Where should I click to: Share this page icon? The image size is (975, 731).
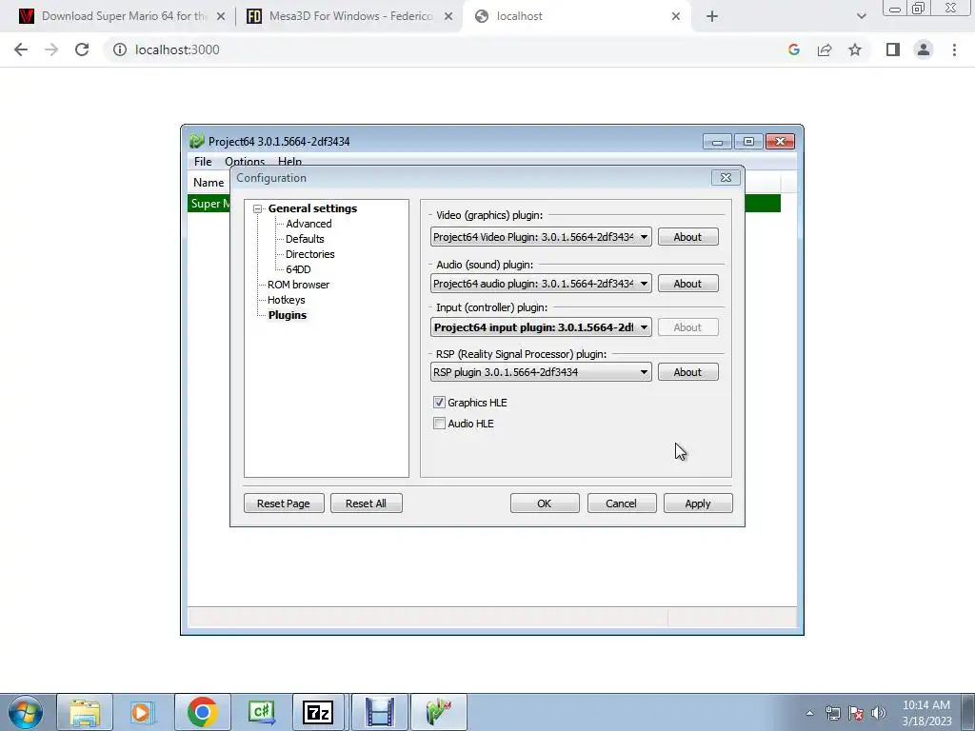825,49
